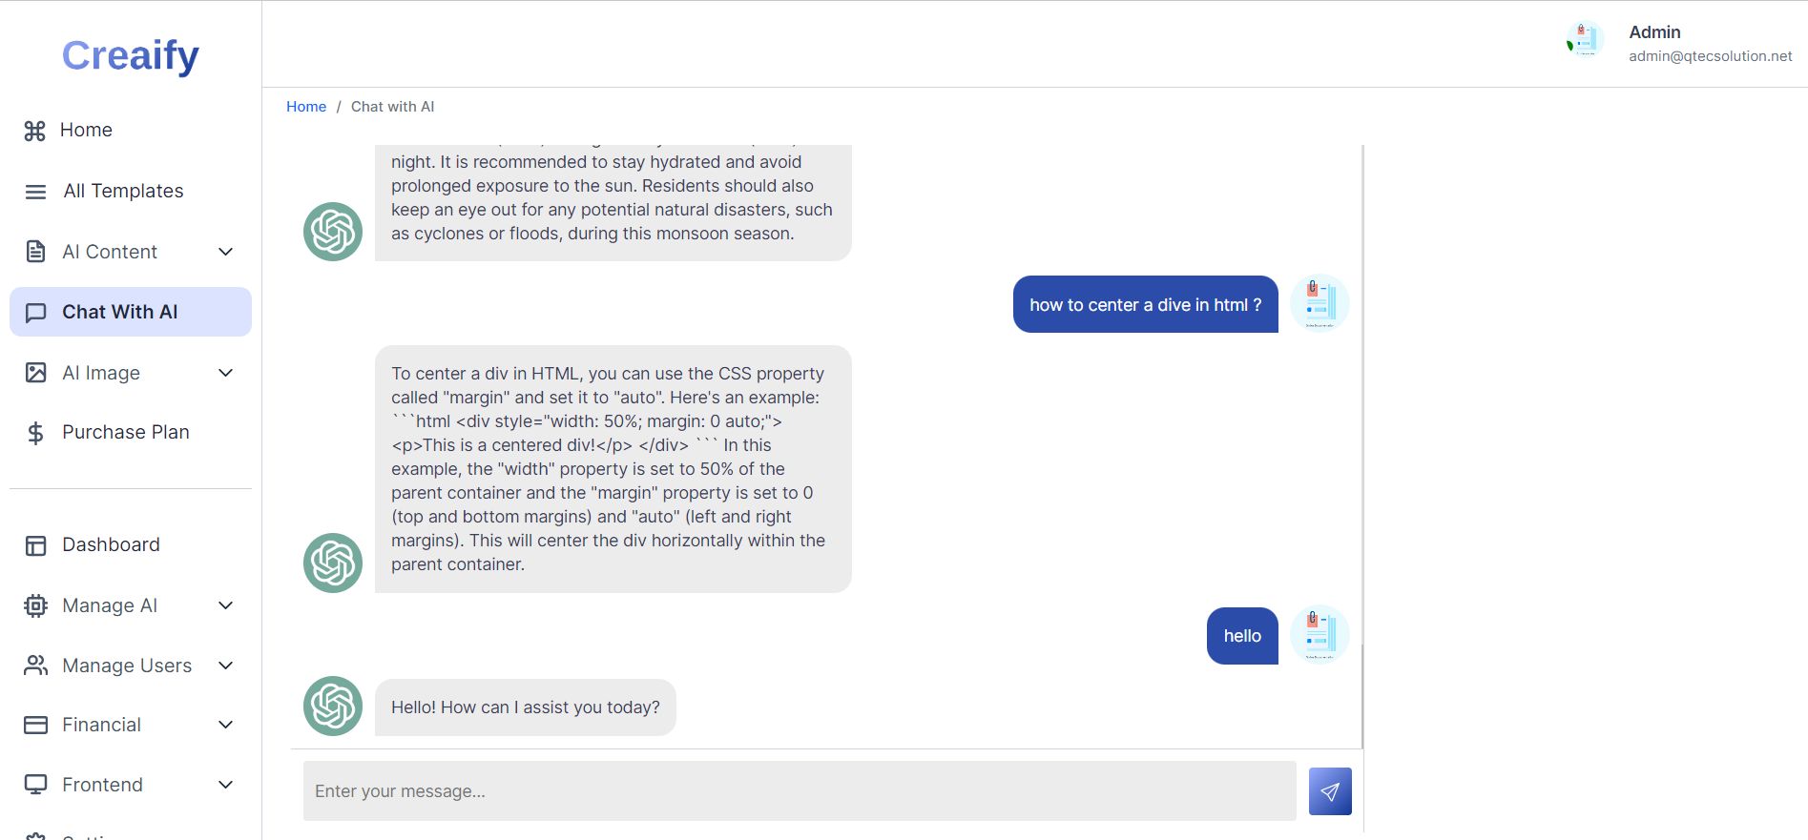Expand the Manage AI chevron
This screenshot has width=1808, height=840.
(x=226, y=605)
